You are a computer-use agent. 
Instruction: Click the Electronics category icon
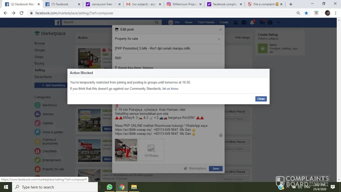[x=37, y=105]
